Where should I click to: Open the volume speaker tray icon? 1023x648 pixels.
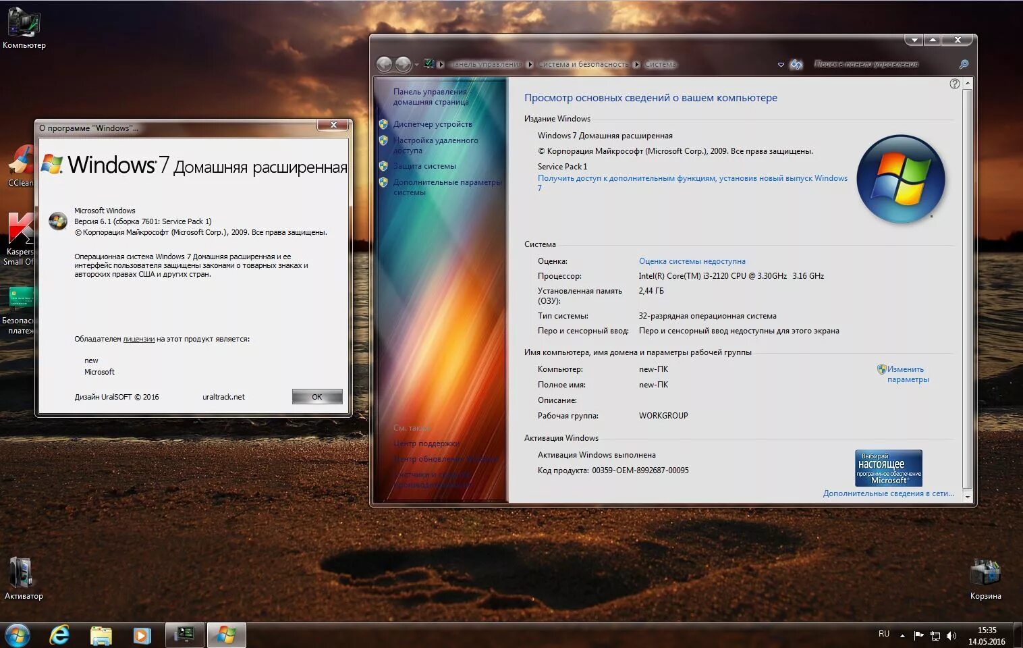coord(951,635)
